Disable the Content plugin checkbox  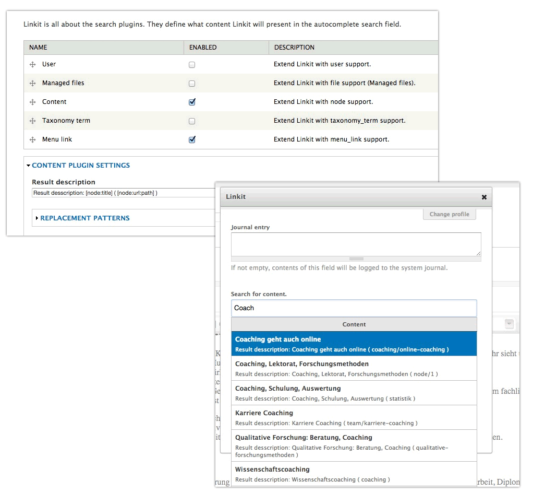(192, 102)
